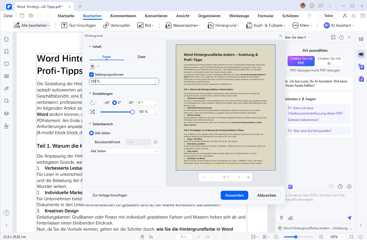Click the cloud upload icon top right
The width and height of the screenshot is (367, 240).
coord(354,16)
